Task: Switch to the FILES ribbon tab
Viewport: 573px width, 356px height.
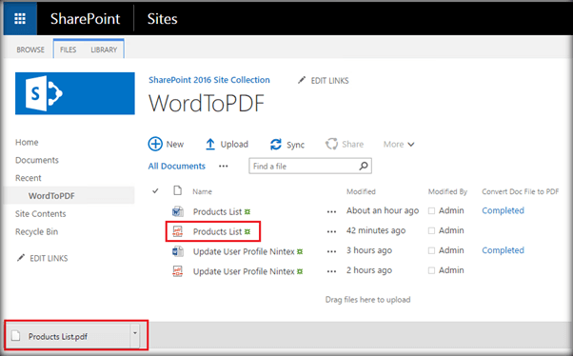Action: (68, 49)
